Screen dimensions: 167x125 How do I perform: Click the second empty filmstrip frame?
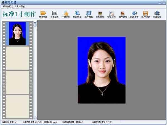(x=17, y=82)
